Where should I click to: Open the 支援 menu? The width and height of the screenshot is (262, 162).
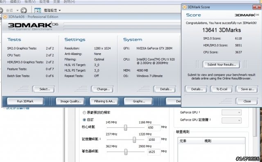pos(56,2)
